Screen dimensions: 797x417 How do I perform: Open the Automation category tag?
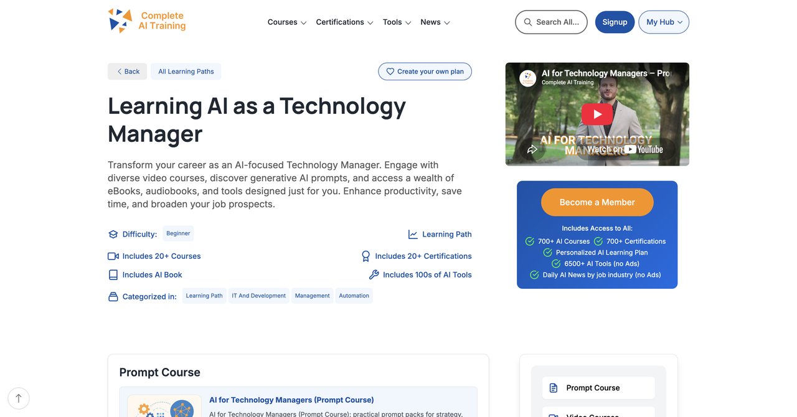[x=354, y=296]
